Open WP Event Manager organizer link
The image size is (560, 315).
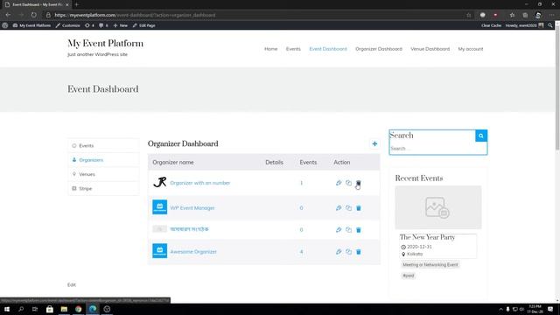pos(192,208)
